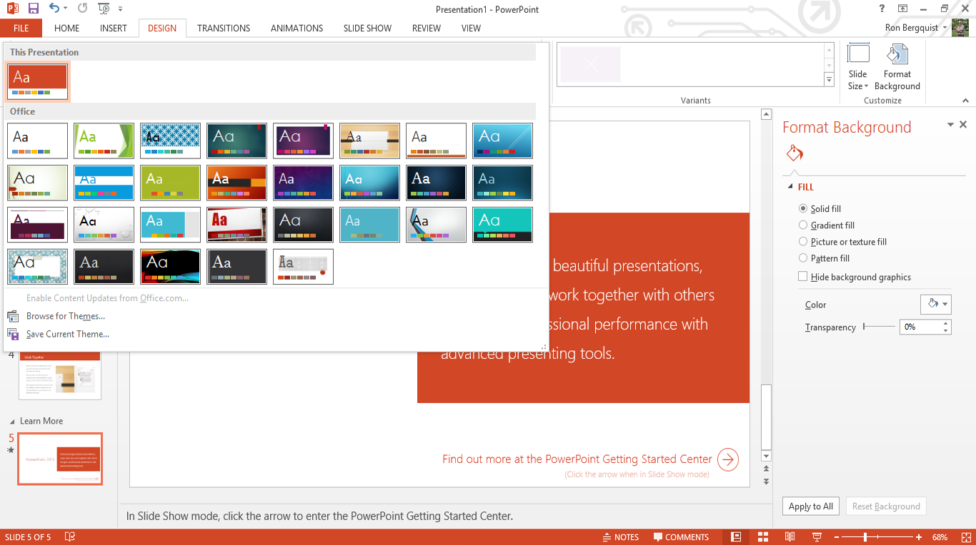Click the Undo arrow icon
The width and height of the screenshot is (976, 545).
tap(54, 9)
